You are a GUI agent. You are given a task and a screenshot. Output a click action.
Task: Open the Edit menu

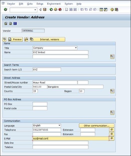coord(21,4)
